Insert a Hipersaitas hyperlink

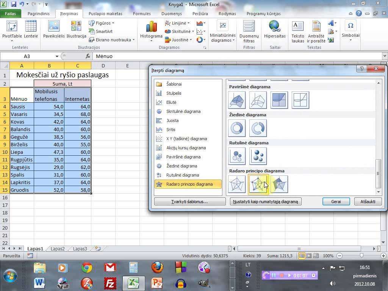coord(275,29)
